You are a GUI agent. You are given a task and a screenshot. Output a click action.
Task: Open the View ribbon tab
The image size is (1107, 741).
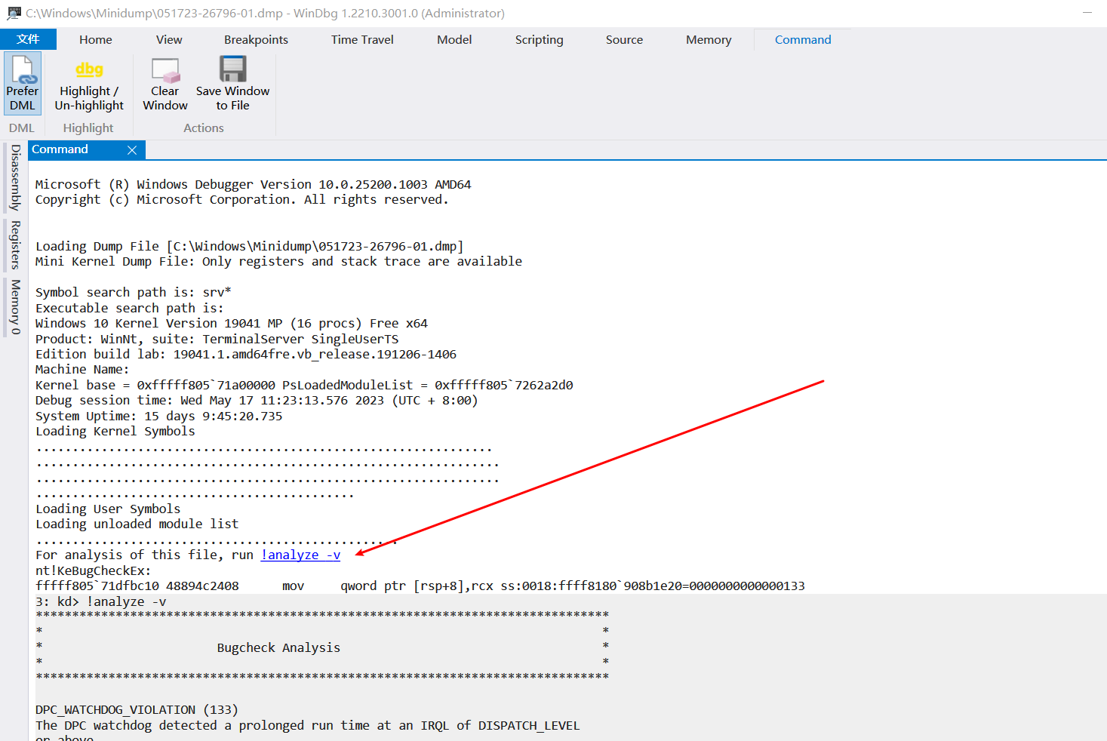tap(169, 40)
